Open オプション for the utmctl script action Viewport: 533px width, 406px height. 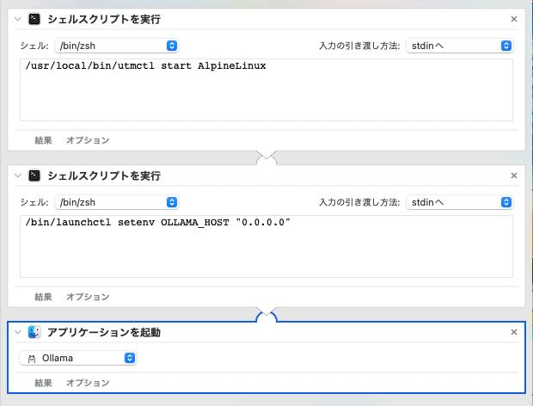click(88, 139)
